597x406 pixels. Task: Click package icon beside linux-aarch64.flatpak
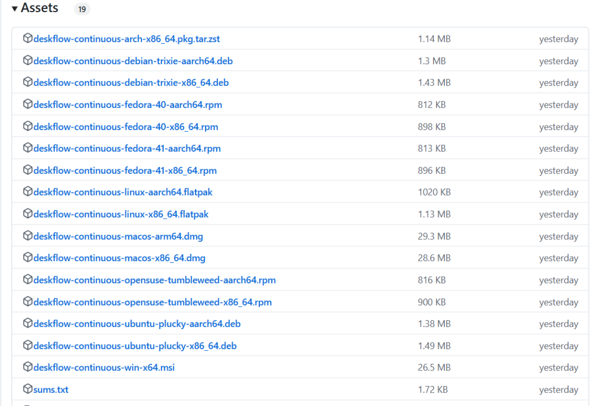(28, 191)
